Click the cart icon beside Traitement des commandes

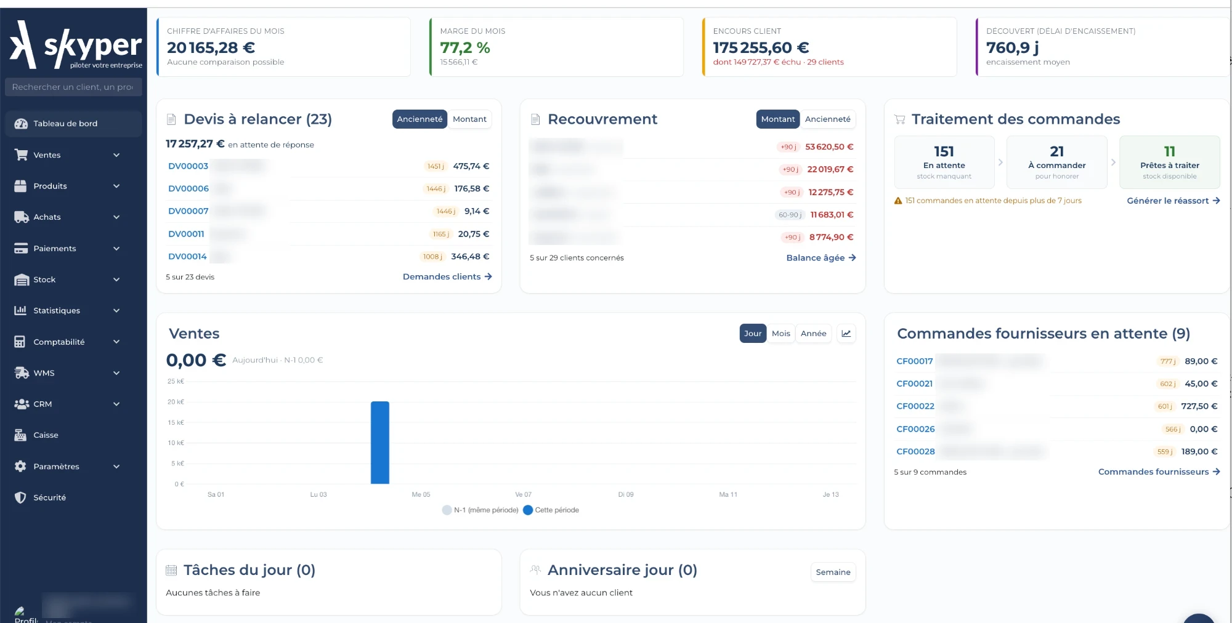pos(900,119)
